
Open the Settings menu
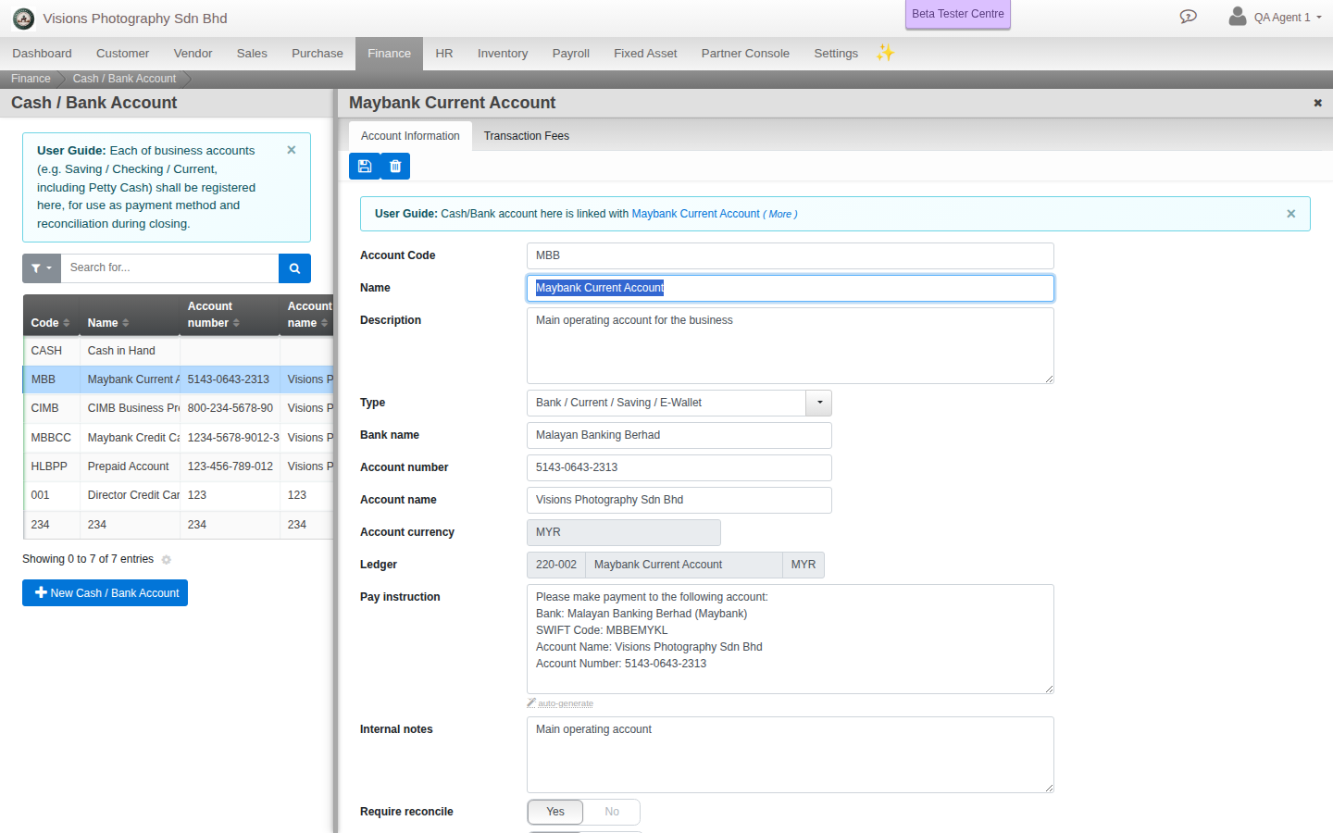[836, 54]
